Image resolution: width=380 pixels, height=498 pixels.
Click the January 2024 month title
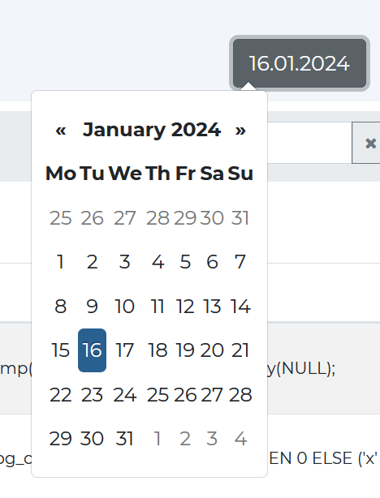[x=151, y=130]
